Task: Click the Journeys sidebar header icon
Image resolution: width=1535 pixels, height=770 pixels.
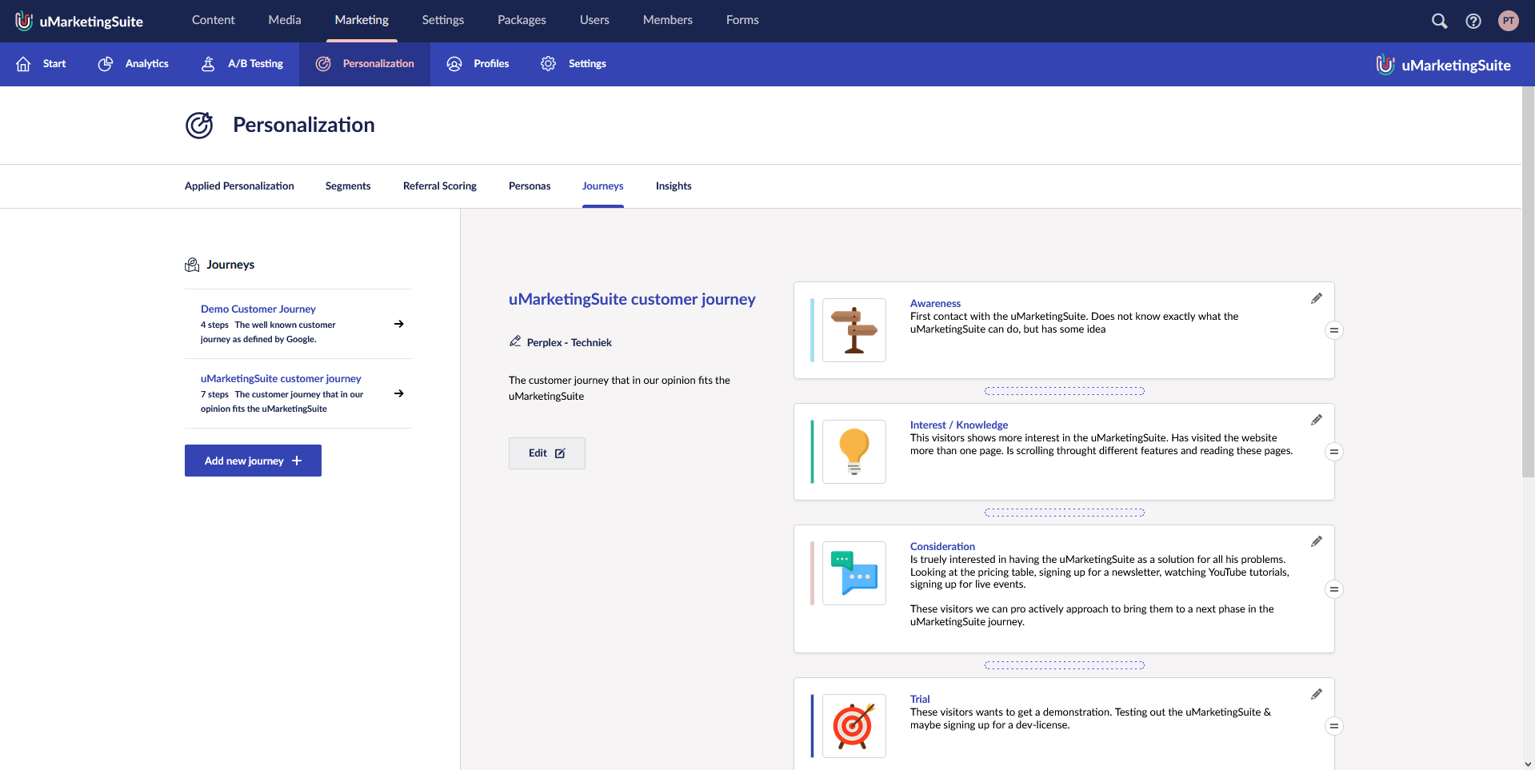Action: point(192,265)
